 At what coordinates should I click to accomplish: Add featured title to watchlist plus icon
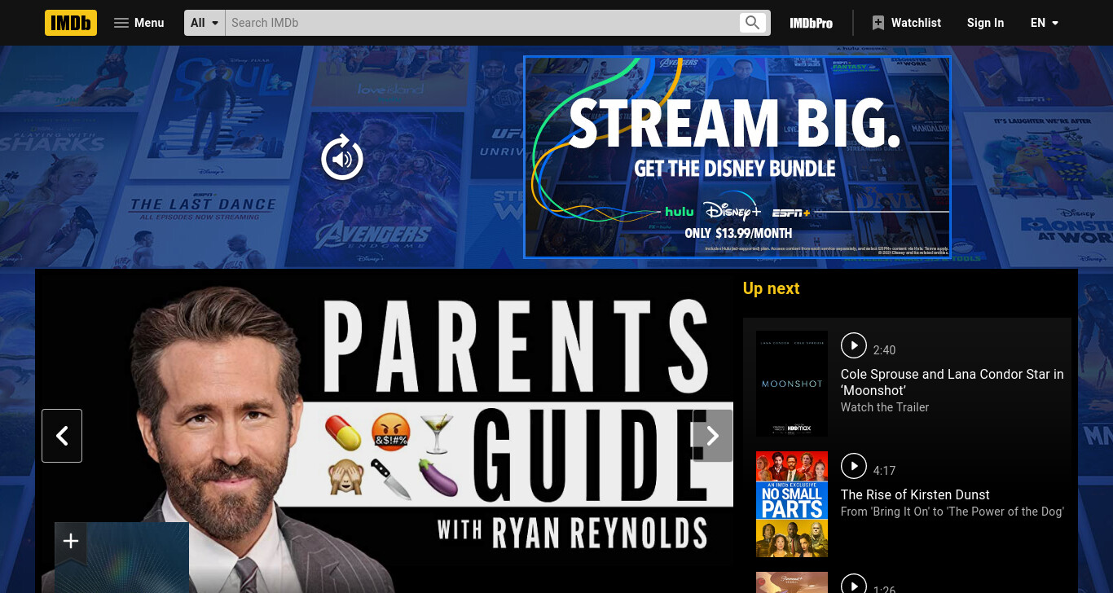pos(71,541)
